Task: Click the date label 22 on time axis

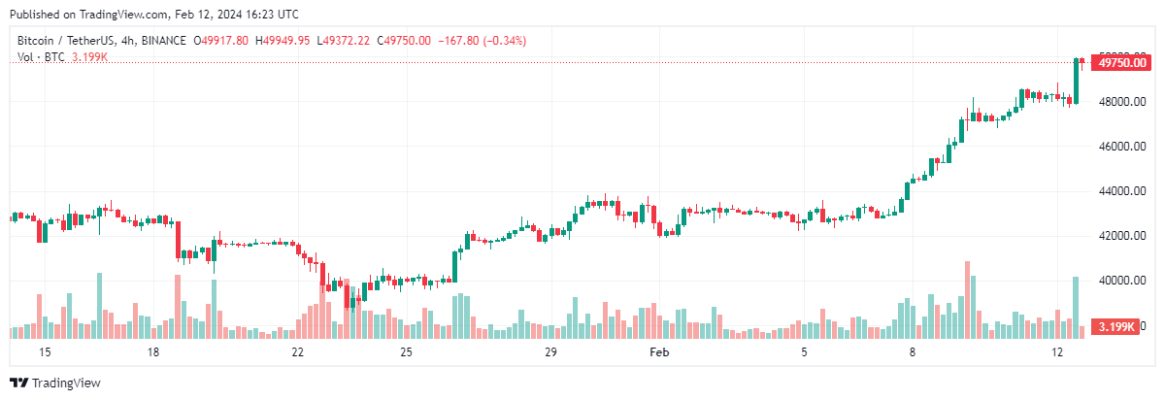Action: 298,350
